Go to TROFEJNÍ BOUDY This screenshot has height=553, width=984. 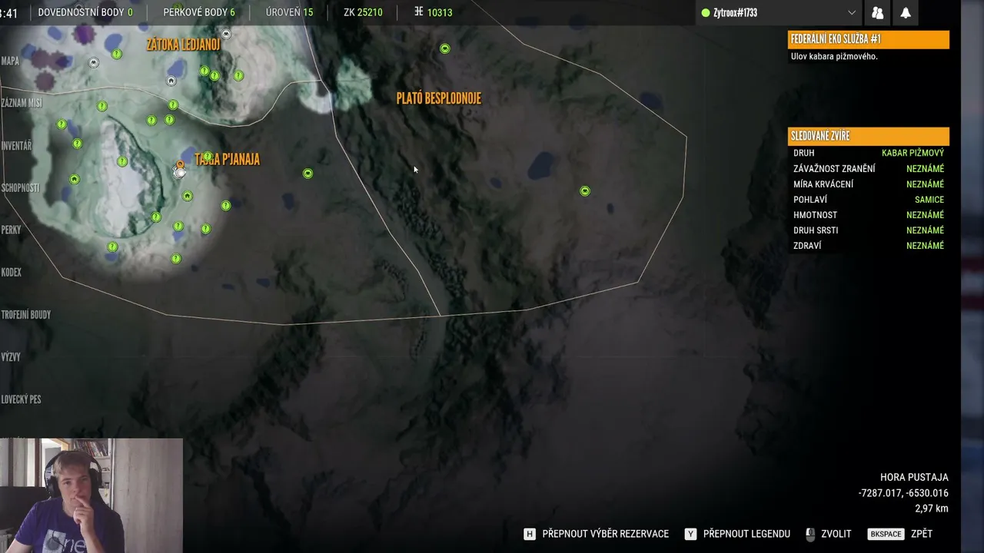tap(25, 314)
